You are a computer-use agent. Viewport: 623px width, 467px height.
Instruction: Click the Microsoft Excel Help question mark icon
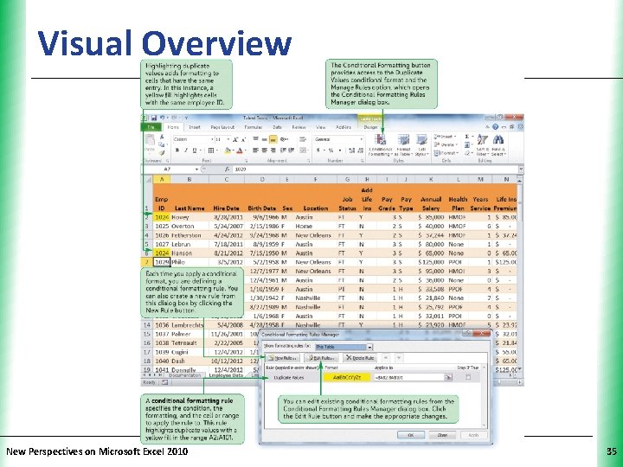pyautogui.click(x=495, y=127)
